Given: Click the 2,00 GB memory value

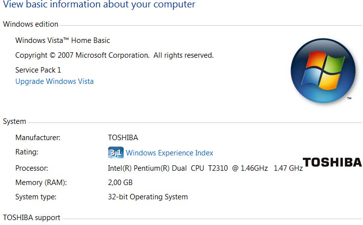Looking at the screenshot, I should tap(120, 183).
